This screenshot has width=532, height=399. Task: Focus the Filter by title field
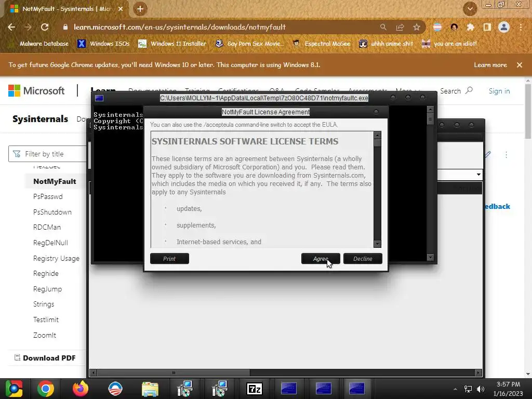tap(47, 154)
